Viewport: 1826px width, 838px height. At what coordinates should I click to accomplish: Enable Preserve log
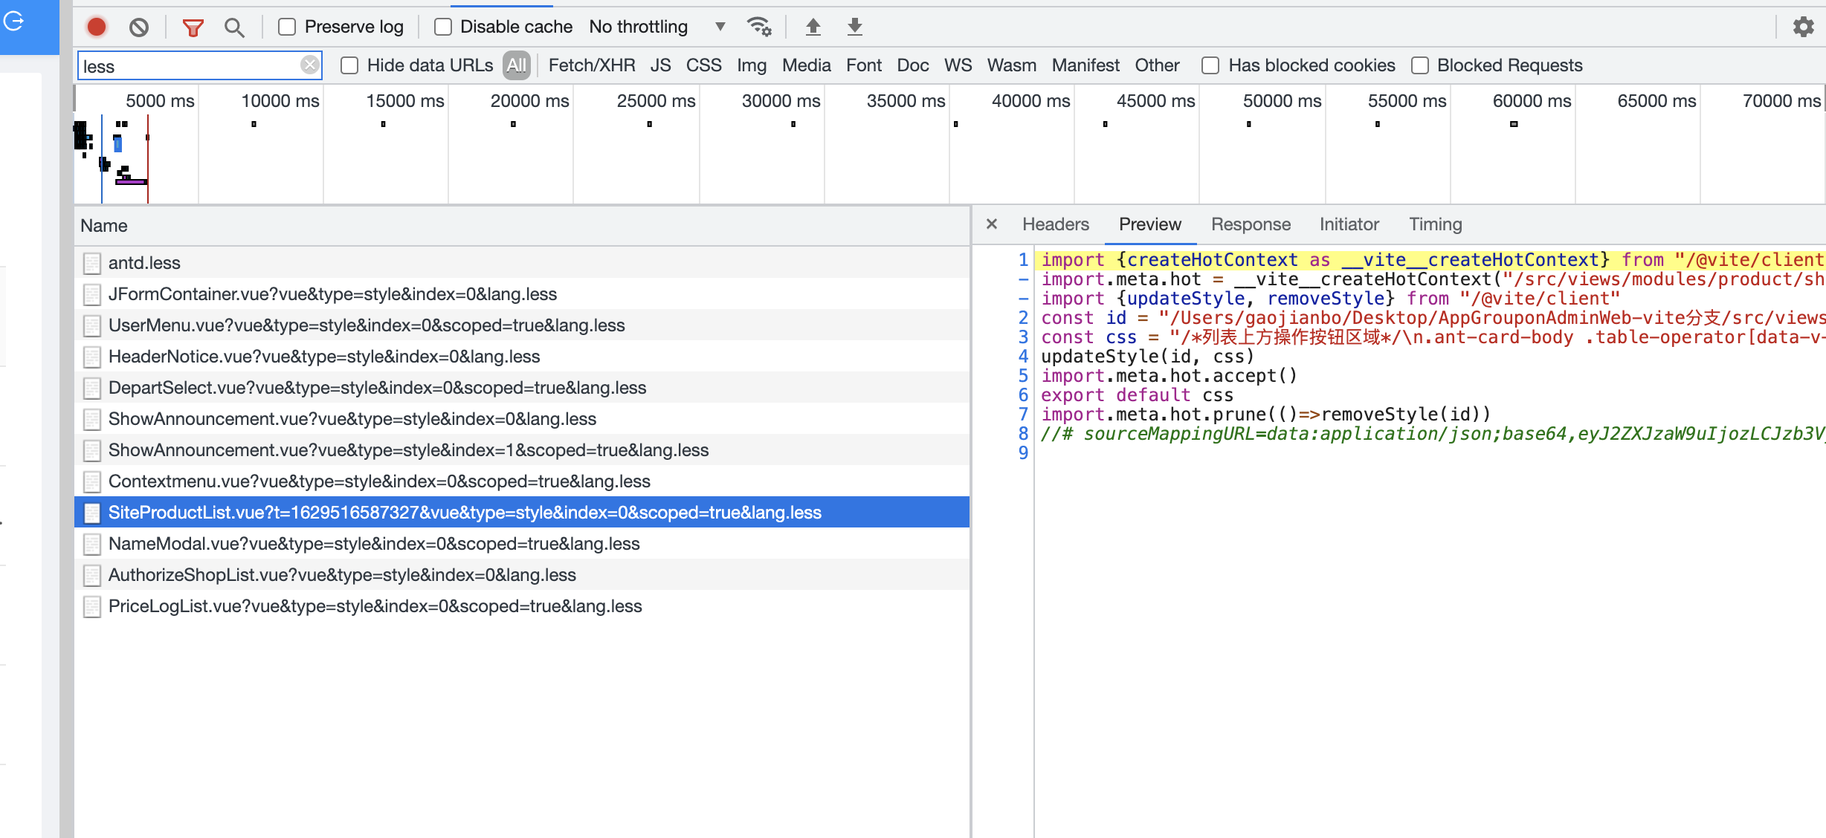287,26
